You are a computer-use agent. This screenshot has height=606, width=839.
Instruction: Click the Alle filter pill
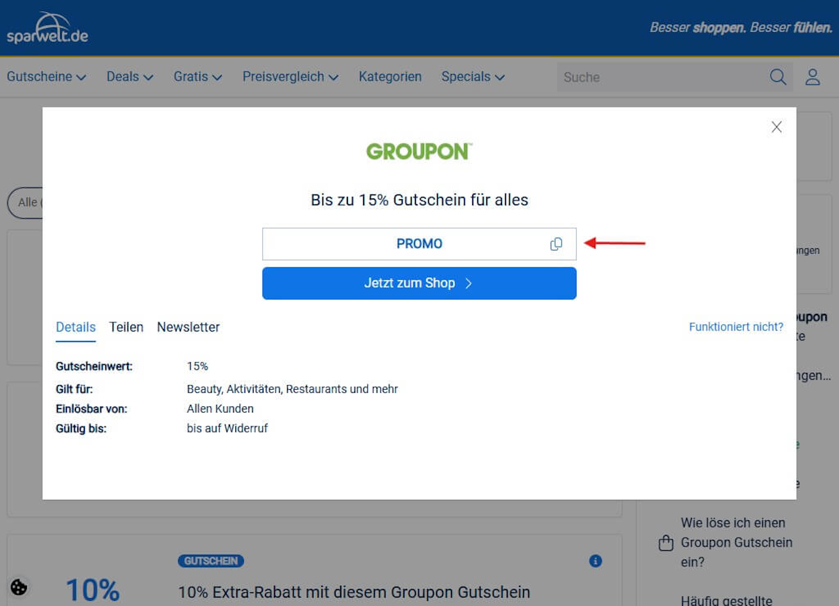coord(25,202)
